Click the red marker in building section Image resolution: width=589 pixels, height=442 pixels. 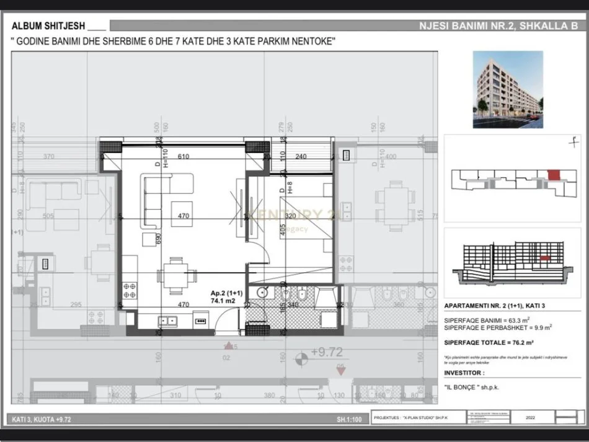click(x=544, y=257)
